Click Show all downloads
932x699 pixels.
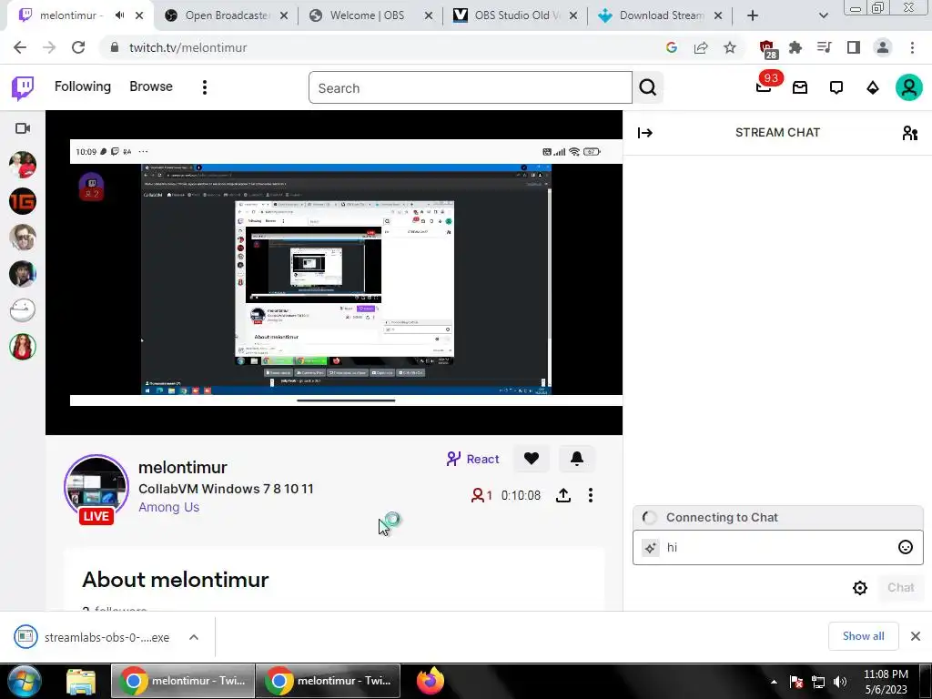pos(863,636)
